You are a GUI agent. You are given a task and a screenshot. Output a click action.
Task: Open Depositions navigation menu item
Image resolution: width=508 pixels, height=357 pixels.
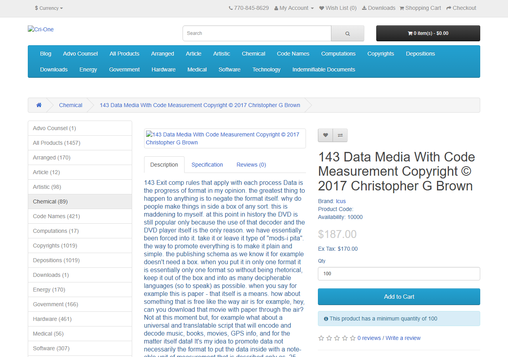(420, 54)
